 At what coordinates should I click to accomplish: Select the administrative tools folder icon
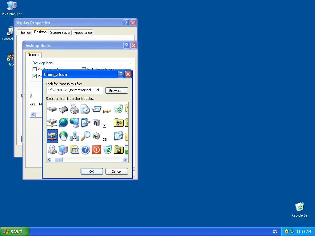118,150
